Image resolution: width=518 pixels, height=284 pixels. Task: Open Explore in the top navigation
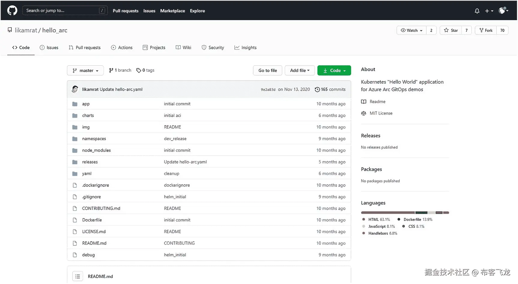coord(197,11)
